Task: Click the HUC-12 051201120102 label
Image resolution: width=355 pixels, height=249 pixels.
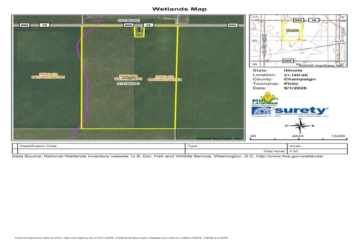Action: point(165,78)
